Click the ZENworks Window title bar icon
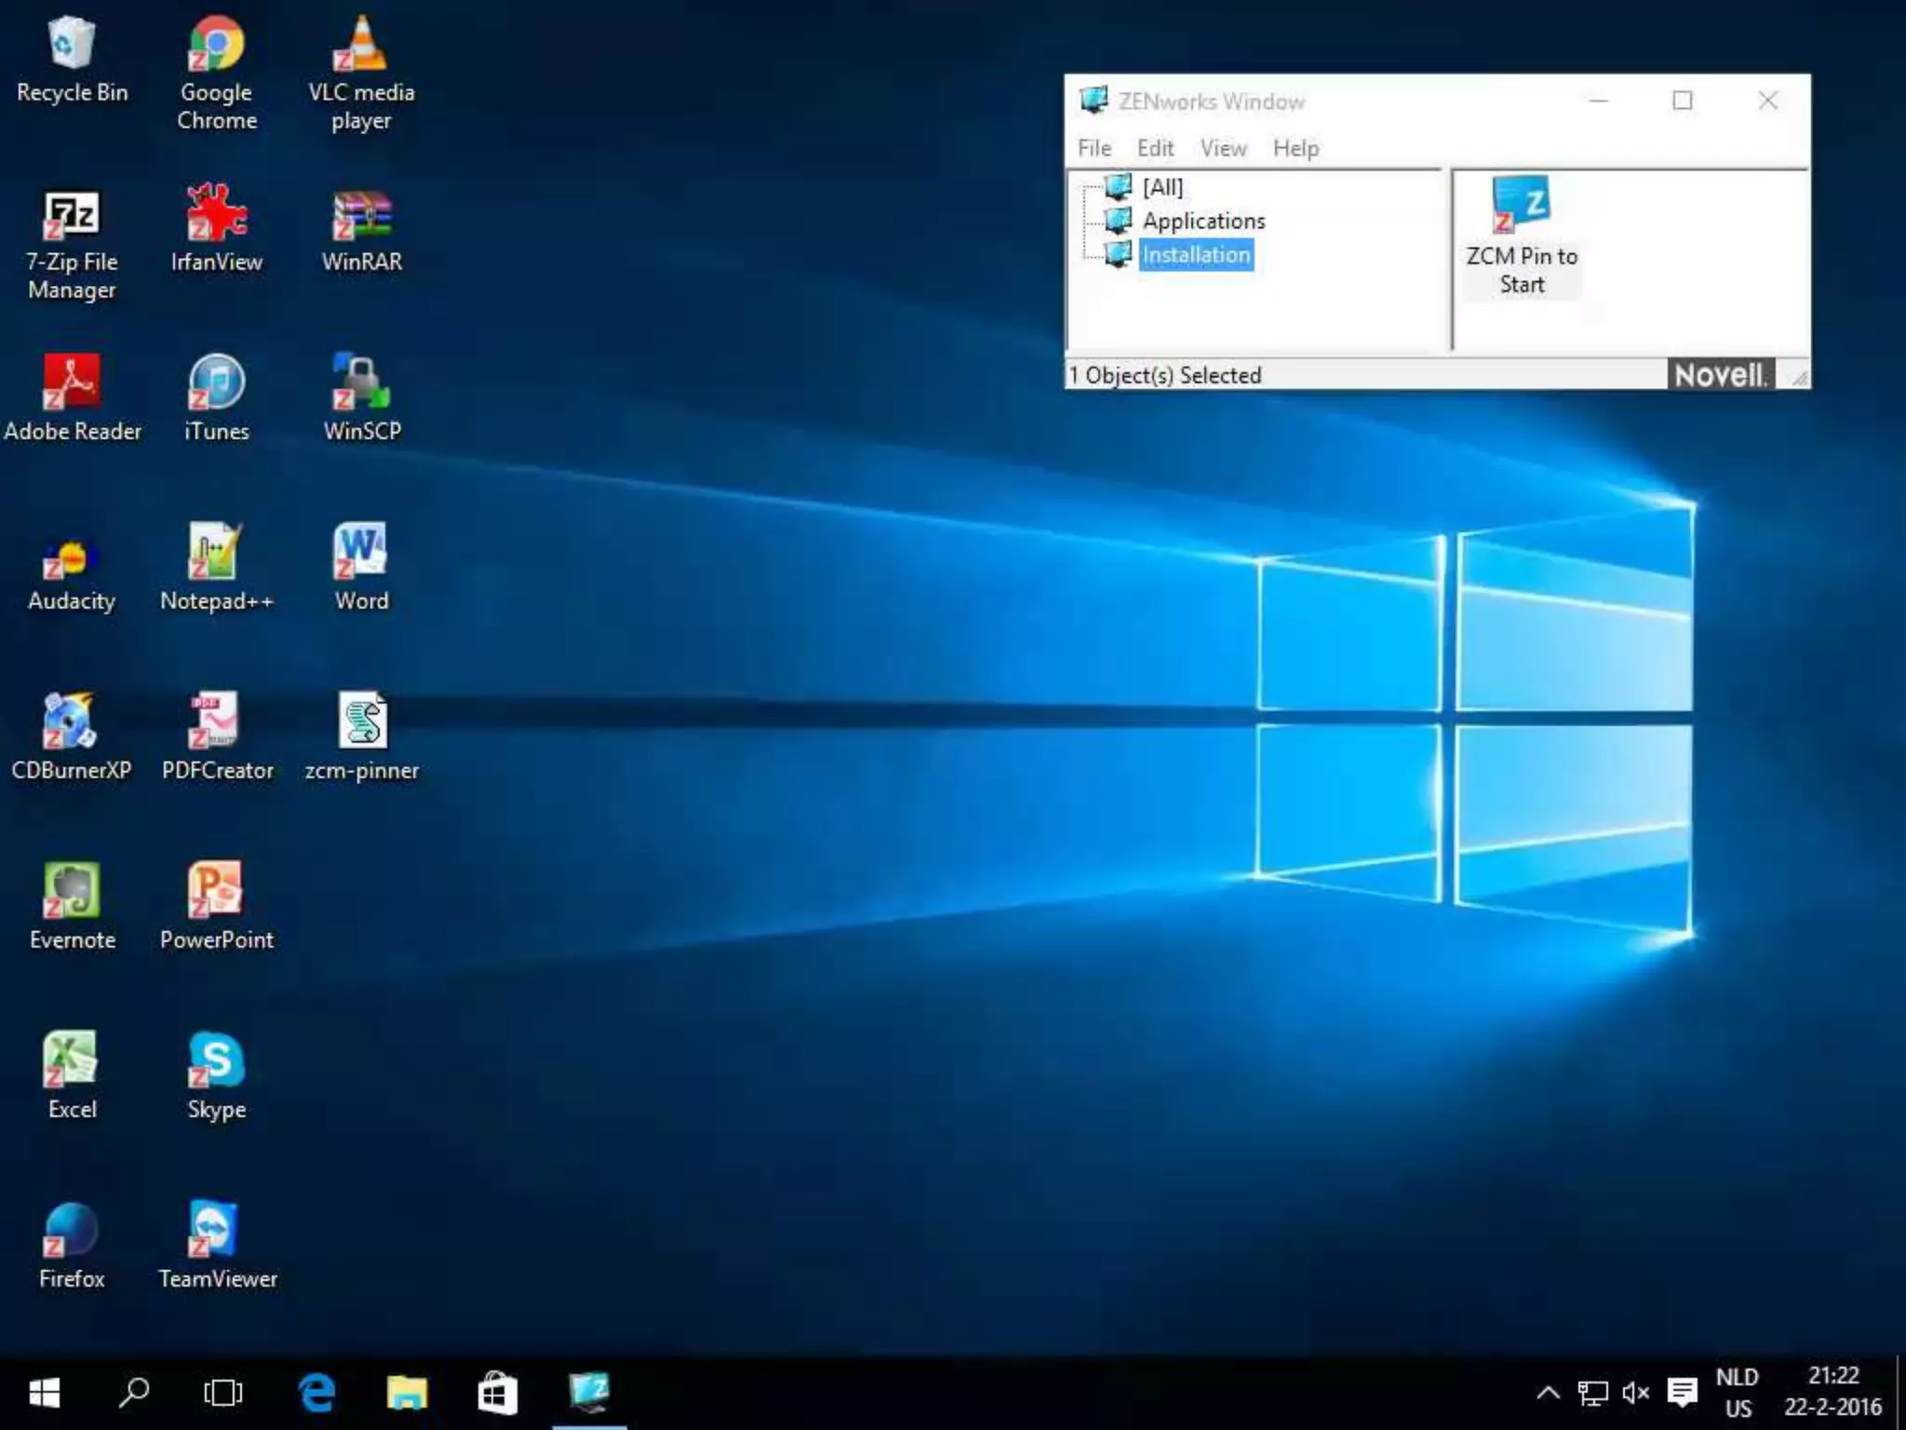1906x1430 pixels. tap(1094, 100)
